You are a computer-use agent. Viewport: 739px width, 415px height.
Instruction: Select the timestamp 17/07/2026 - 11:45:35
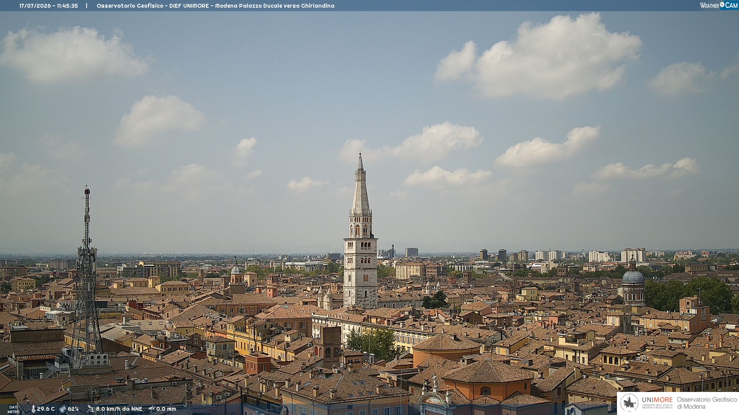[48, 6]
